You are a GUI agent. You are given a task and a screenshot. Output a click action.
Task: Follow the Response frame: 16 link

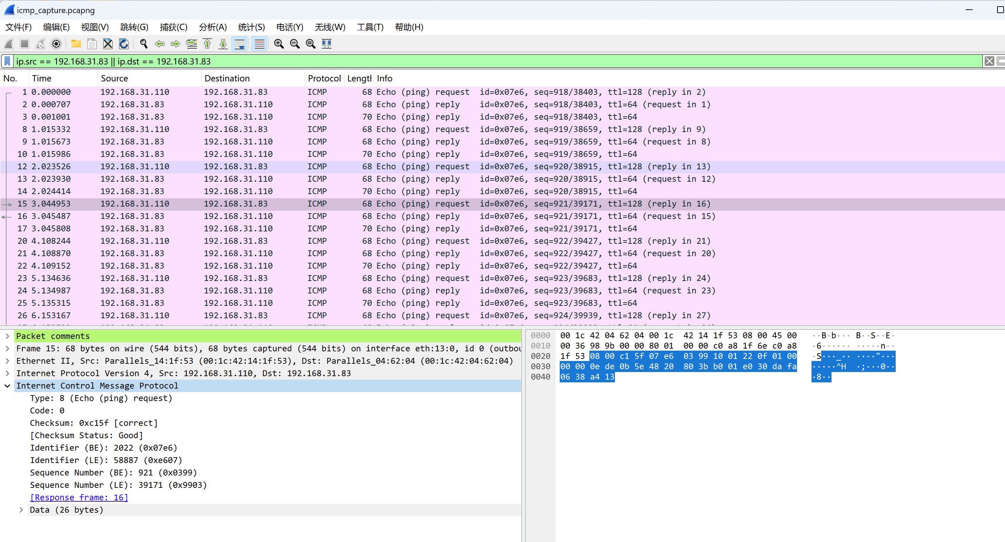[79, 497]
